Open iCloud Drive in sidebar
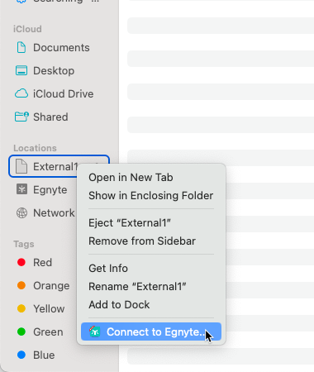This screenshot has height=372, width=314. coord(63,94)
